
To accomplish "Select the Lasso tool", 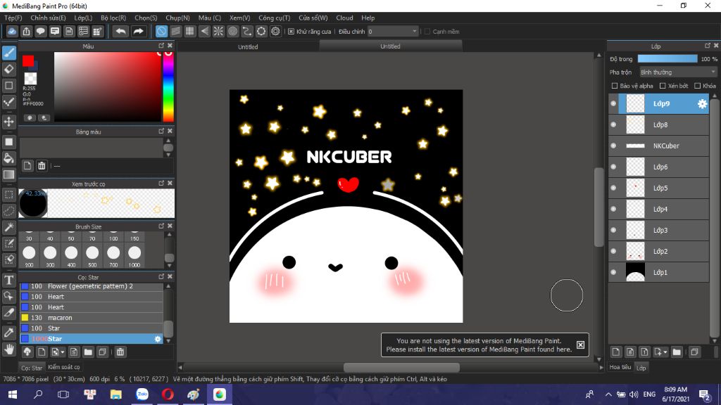I will pos(8,211).
